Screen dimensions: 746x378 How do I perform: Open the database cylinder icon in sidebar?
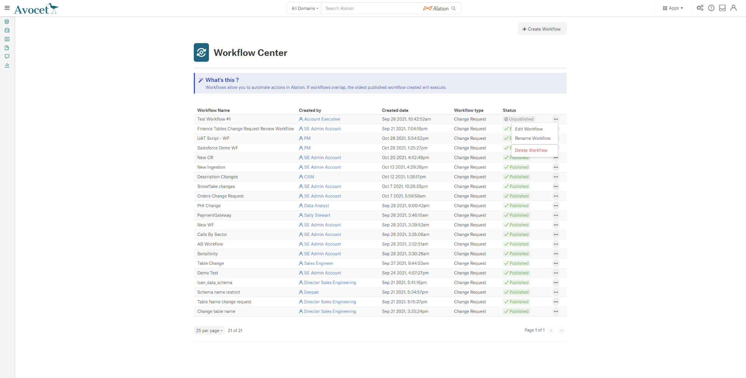coord(7,21)
